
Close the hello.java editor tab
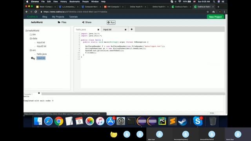98,30
